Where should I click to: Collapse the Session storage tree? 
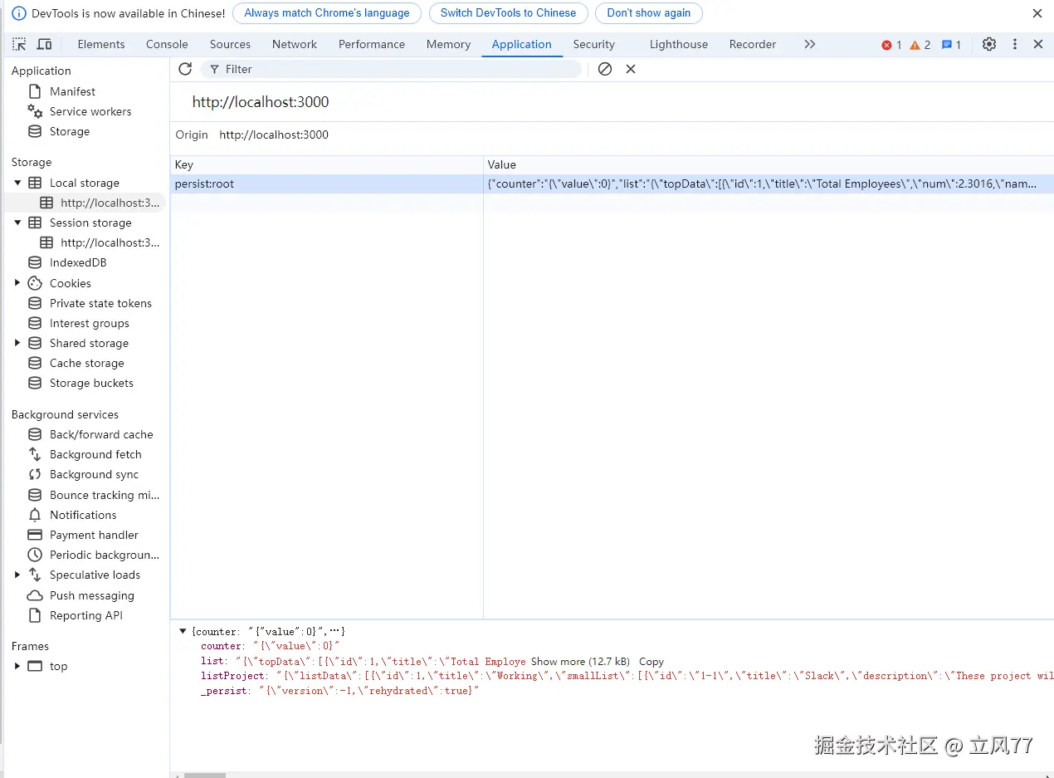[x=17, y=223]
